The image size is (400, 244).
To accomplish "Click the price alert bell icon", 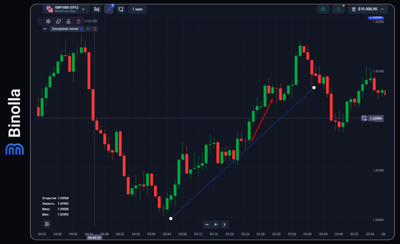I will (x=121, y=9).
